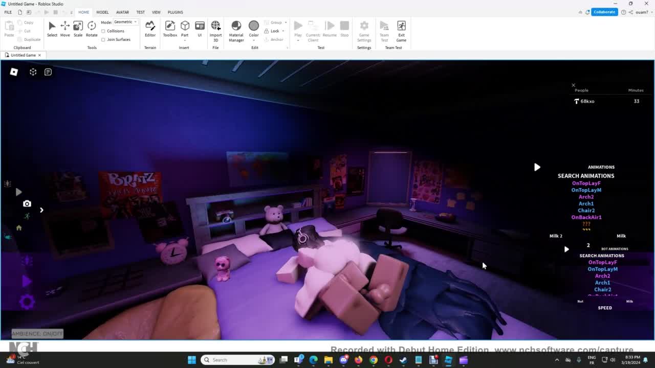Viewport: 655px width, 368px height.
Task: Activate the Rotate tool
Action: click(x=92, y=29)
